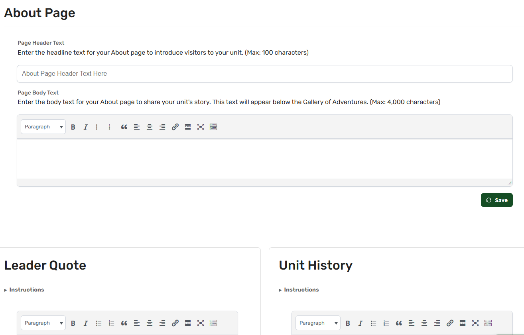Open fullscreen mode in Unit History editor
Screen dimensions: 524x335
pos(475,323)
